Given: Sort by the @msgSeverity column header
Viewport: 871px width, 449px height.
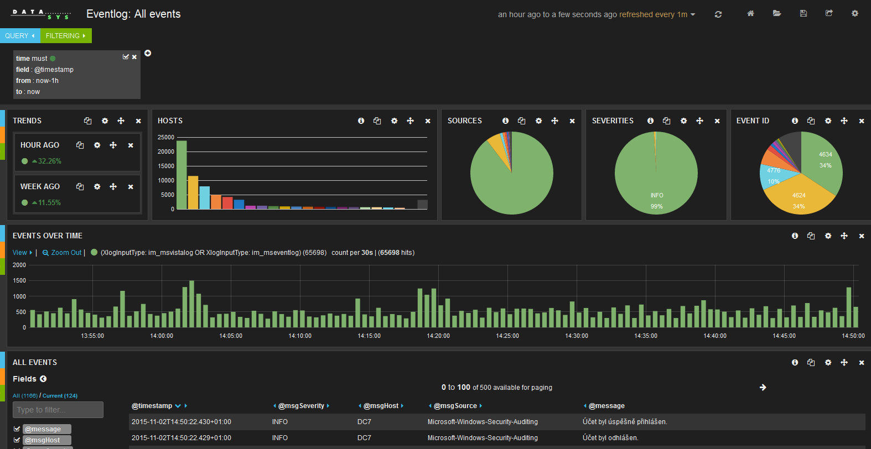Looking at the screenshot, I should [301, 406].
